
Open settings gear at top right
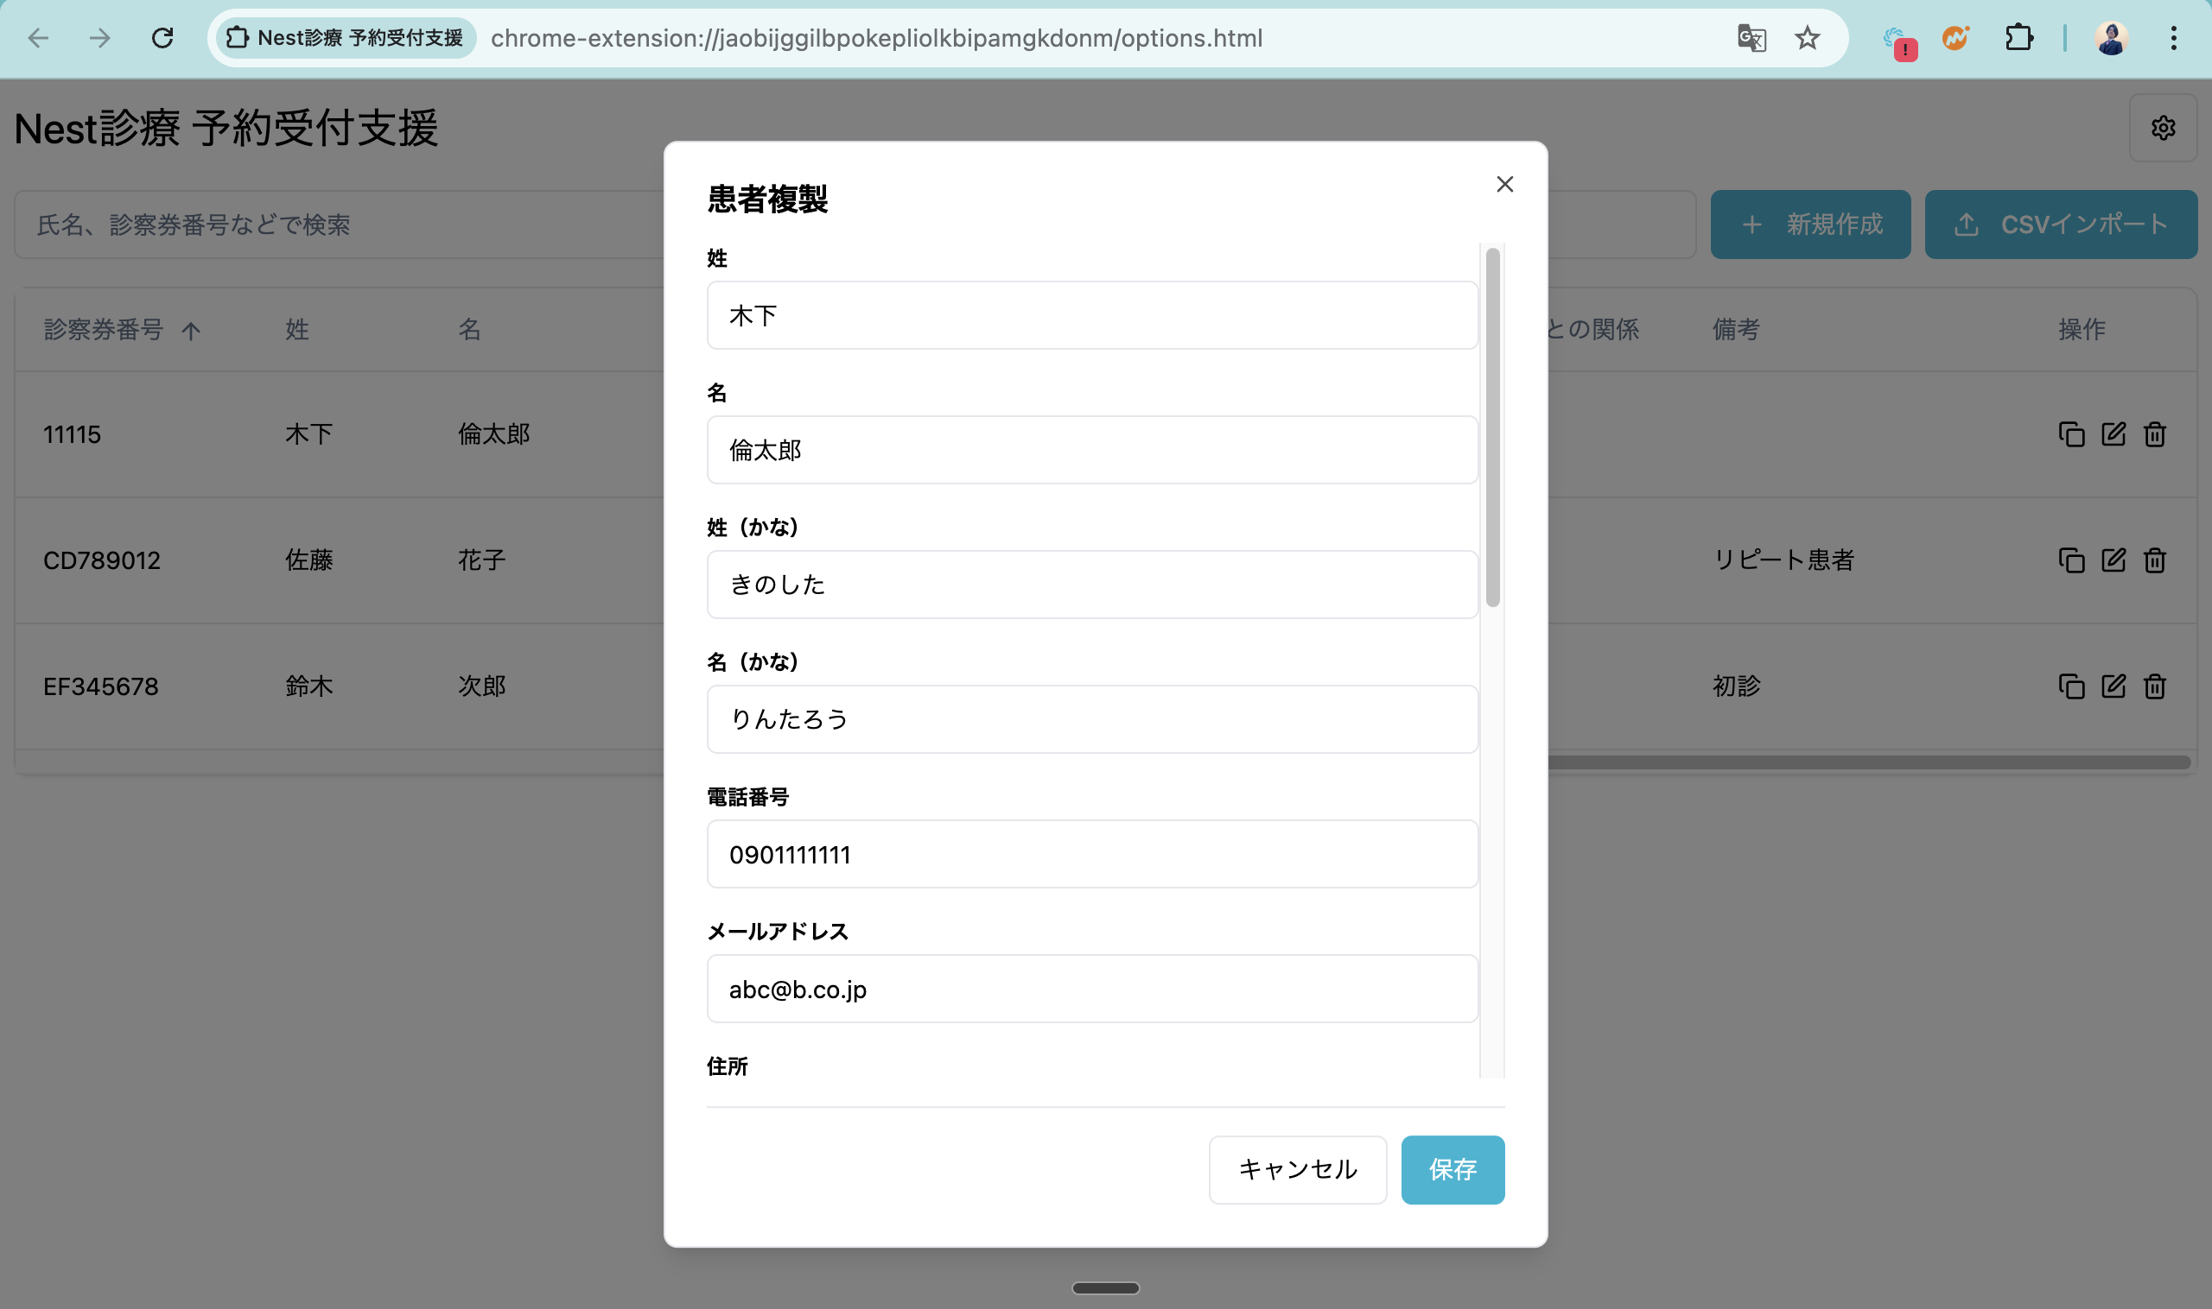point(2163,128)
